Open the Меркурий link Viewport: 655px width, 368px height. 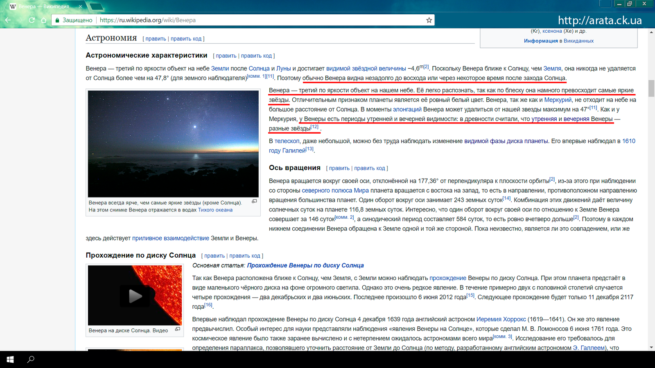point(558,100)
